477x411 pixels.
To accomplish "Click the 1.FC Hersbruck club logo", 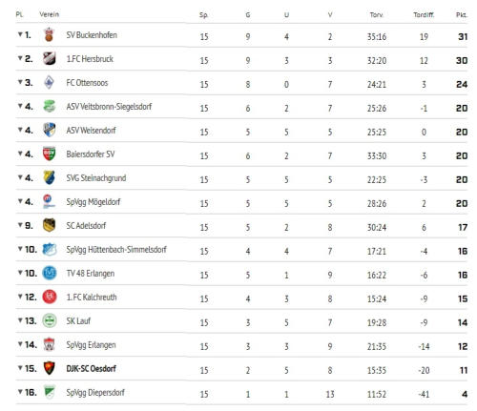I will [50, 58].
